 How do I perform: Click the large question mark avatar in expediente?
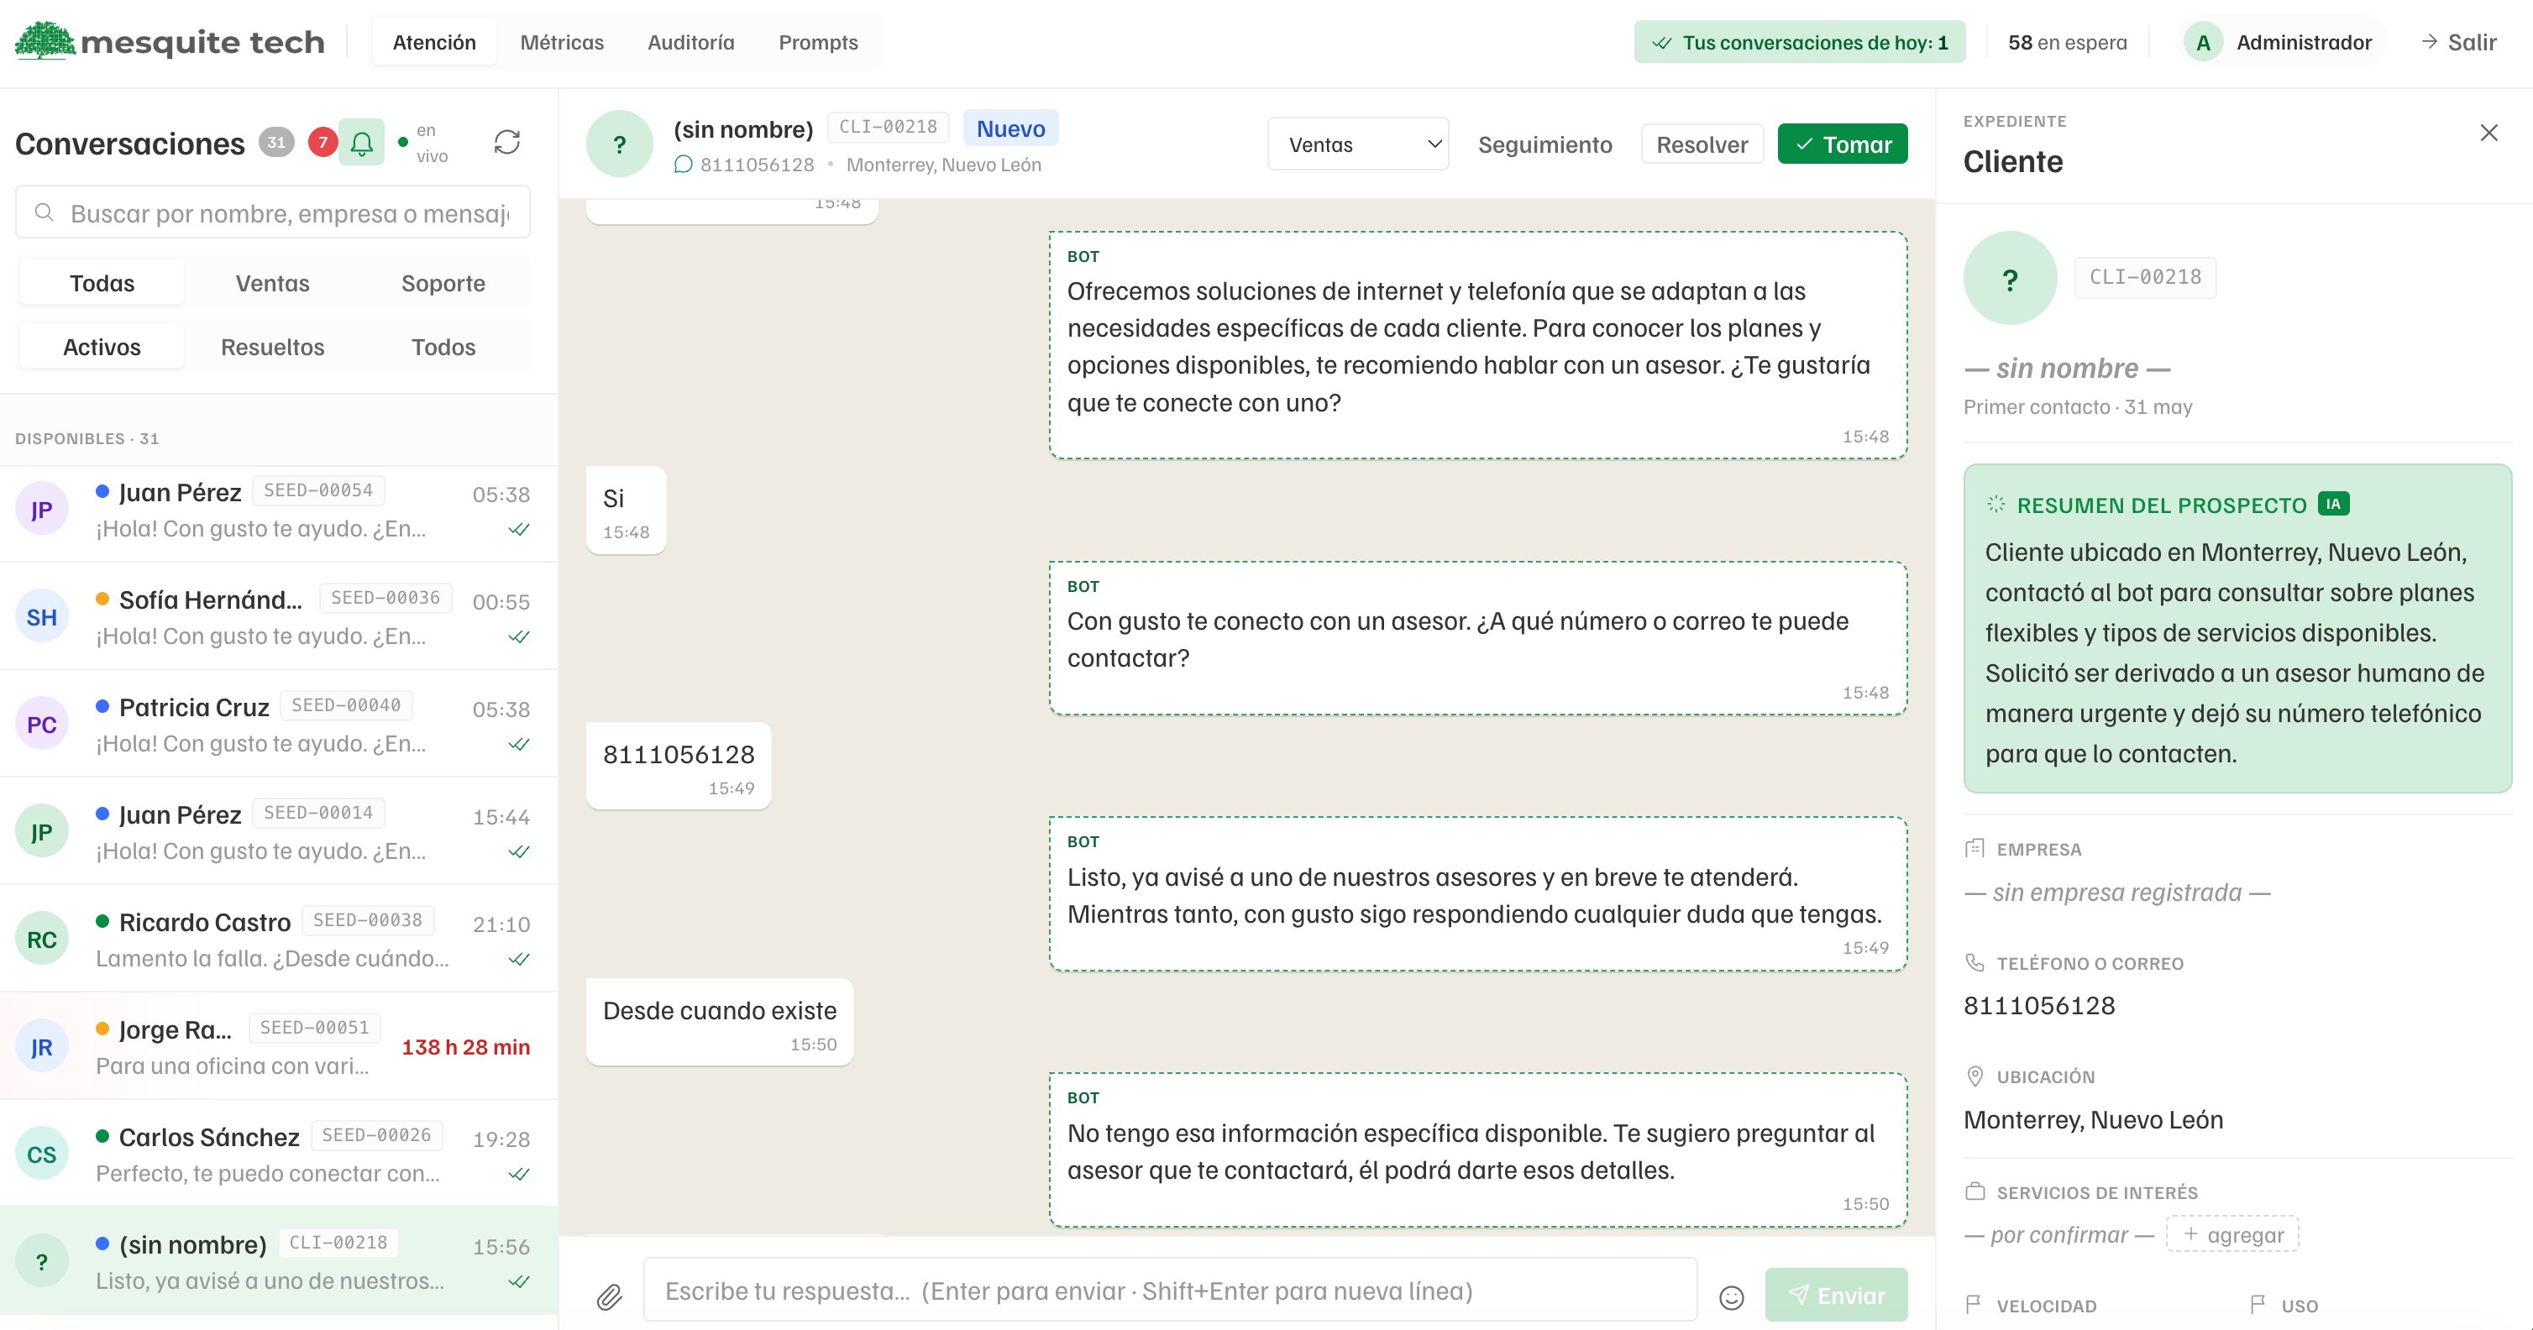tap(2010, 278)
